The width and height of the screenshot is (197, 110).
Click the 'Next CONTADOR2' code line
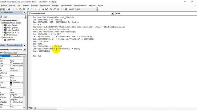click(x=41, y=51)
